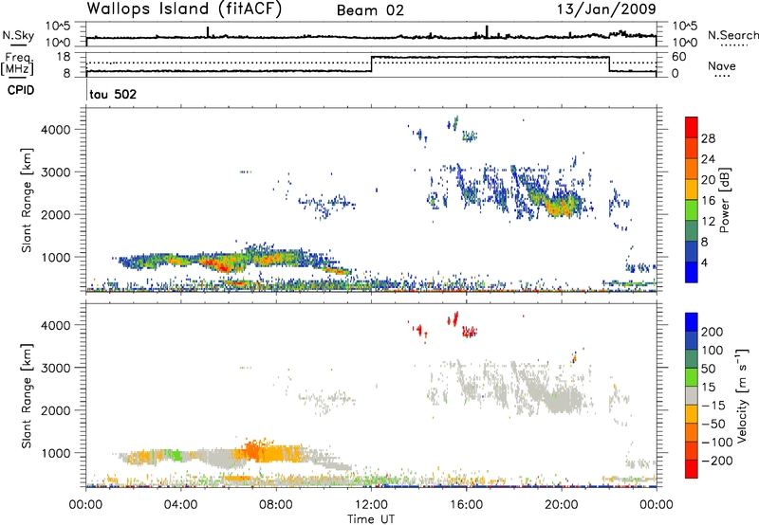
Task: Click the "Freq. [MHz]" axis label
Action: (18, 63)
